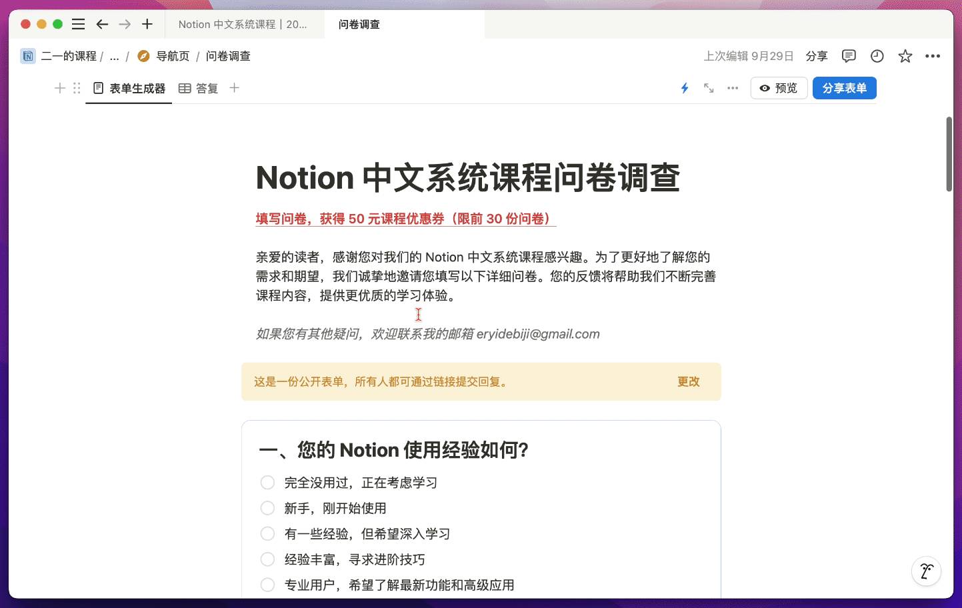Screen dimensions: 962x608
Task: Open page history clock icon
Action: pyautogui.click(x=877, y=56)
